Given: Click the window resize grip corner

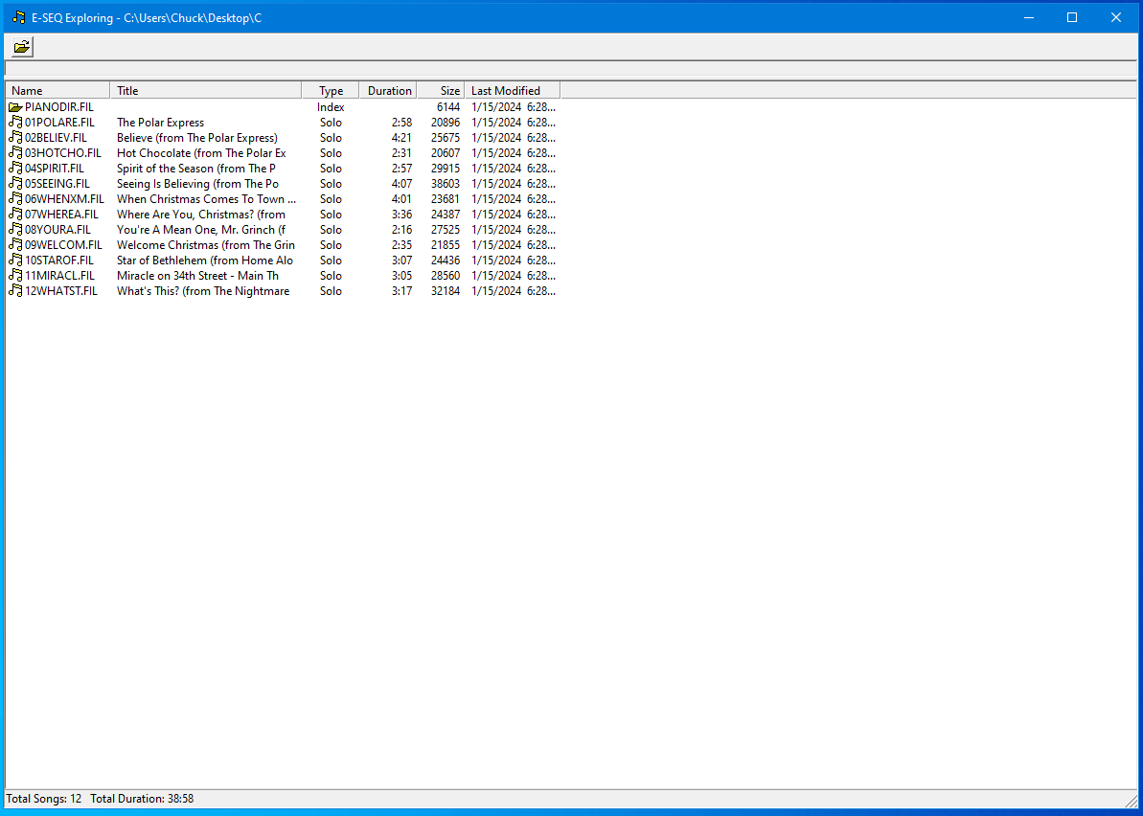Looking at the screenshot, I should click(1131, 802).
